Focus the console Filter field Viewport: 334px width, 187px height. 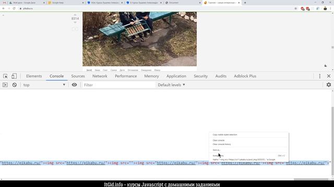118,85
